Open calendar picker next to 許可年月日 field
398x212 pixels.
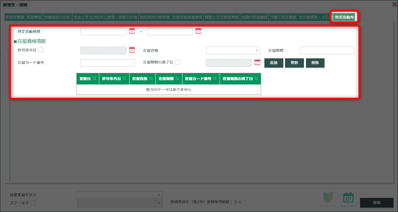pyautogui.click(x=132, y=50)
